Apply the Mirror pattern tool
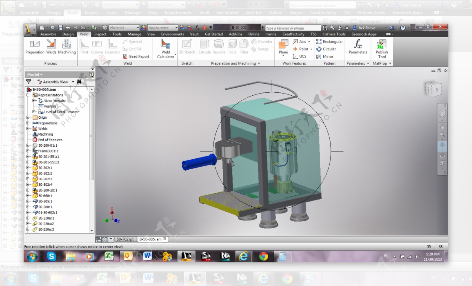This screenshot has height=286, width=472. pyautogui.click(x=325, y=56)
